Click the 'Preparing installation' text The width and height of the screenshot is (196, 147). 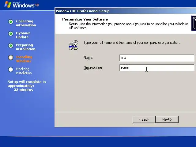click(26, 47)
